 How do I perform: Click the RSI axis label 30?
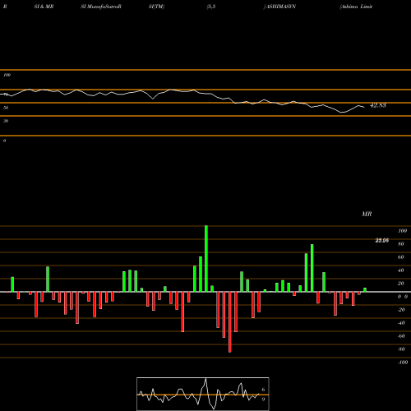coord(6,121)
